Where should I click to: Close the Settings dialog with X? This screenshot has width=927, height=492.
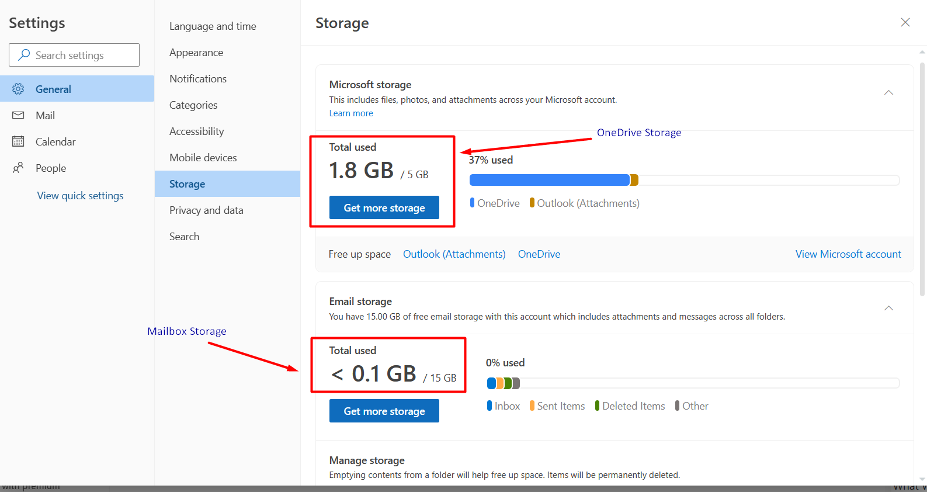905,22
